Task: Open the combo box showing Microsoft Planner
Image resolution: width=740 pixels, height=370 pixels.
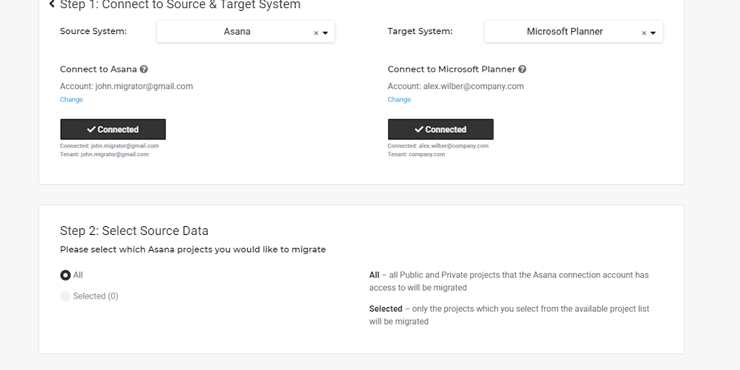Action: point(564,32)
